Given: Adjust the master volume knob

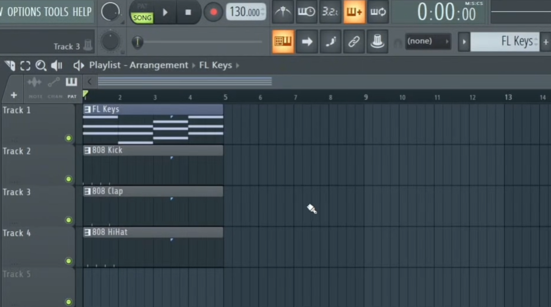Looking at the screenshot, I should pyautogui.click(x=110, y=12).
